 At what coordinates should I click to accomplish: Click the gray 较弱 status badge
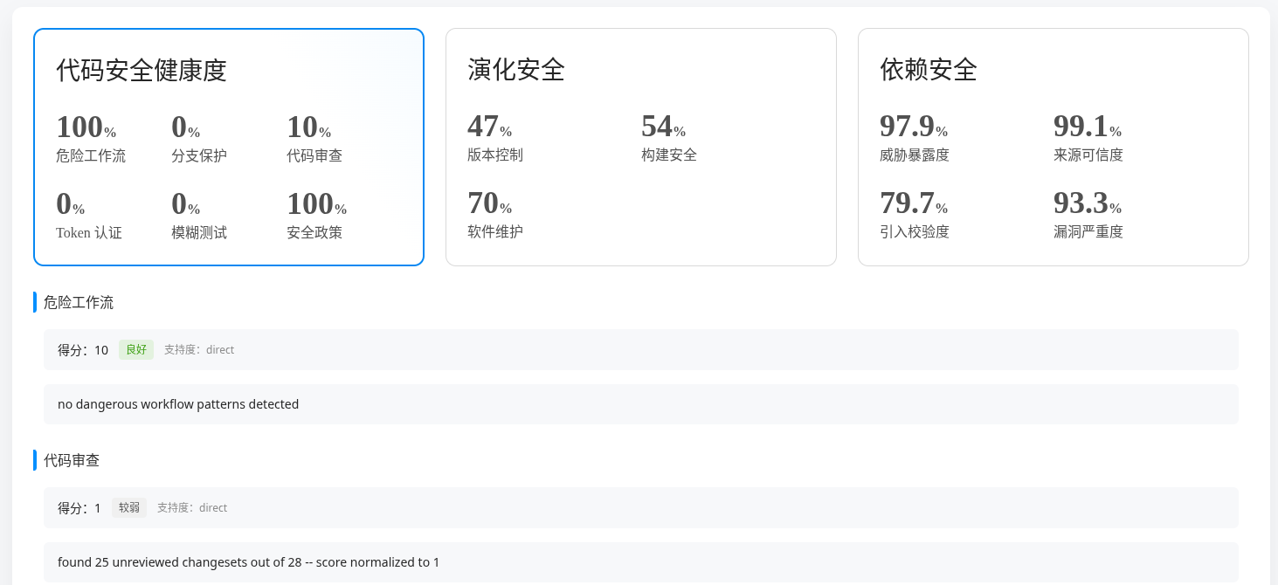[129, 507]
